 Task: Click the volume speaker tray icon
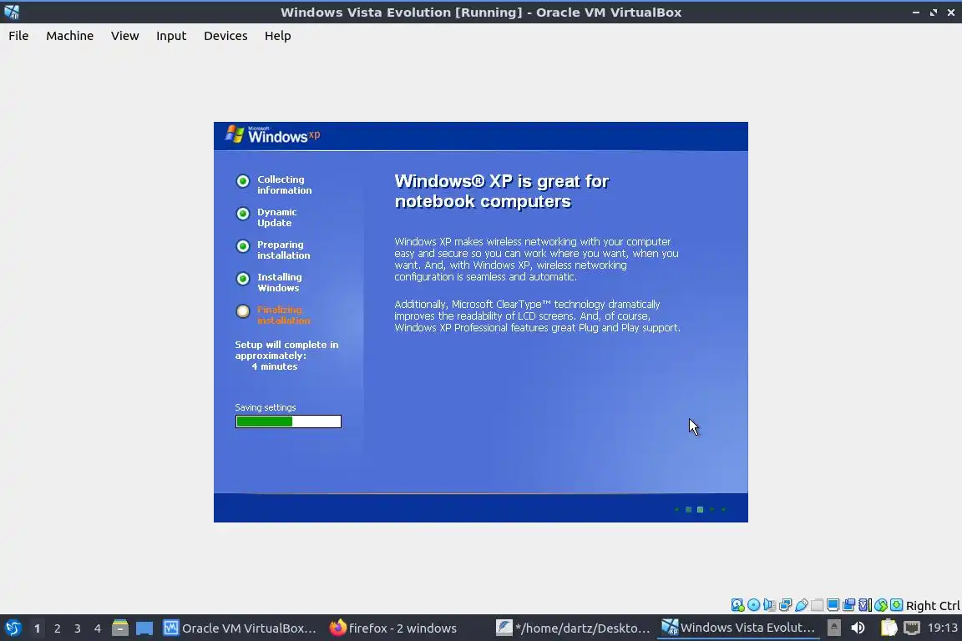click(x=858, y=628)
